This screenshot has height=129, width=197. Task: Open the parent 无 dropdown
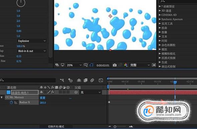(90, 92)
